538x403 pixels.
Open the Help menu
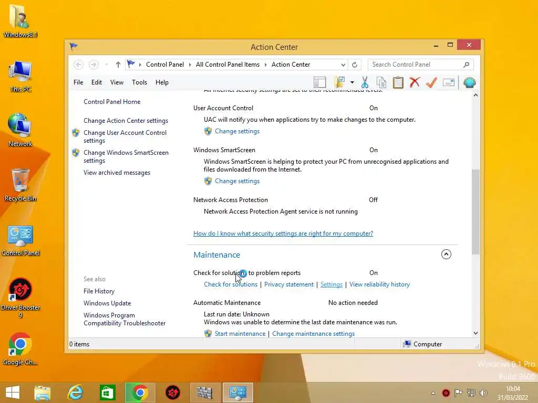pos(162,82)
